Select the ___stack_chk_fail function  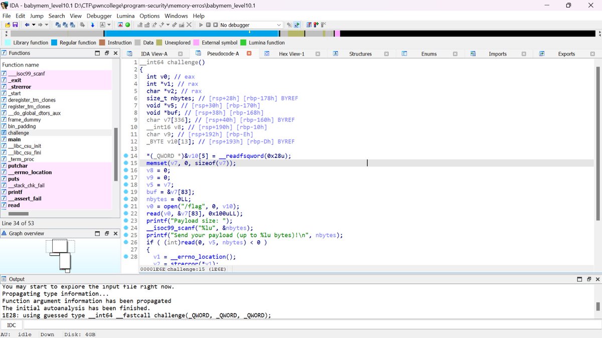[x=57, y=186]
